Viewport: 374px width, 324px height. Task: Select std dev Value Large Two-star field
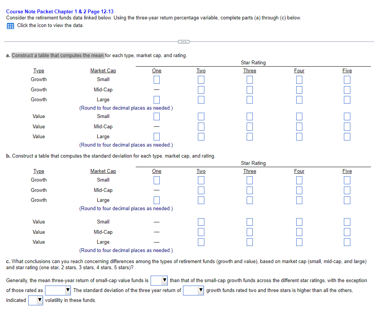201,242
